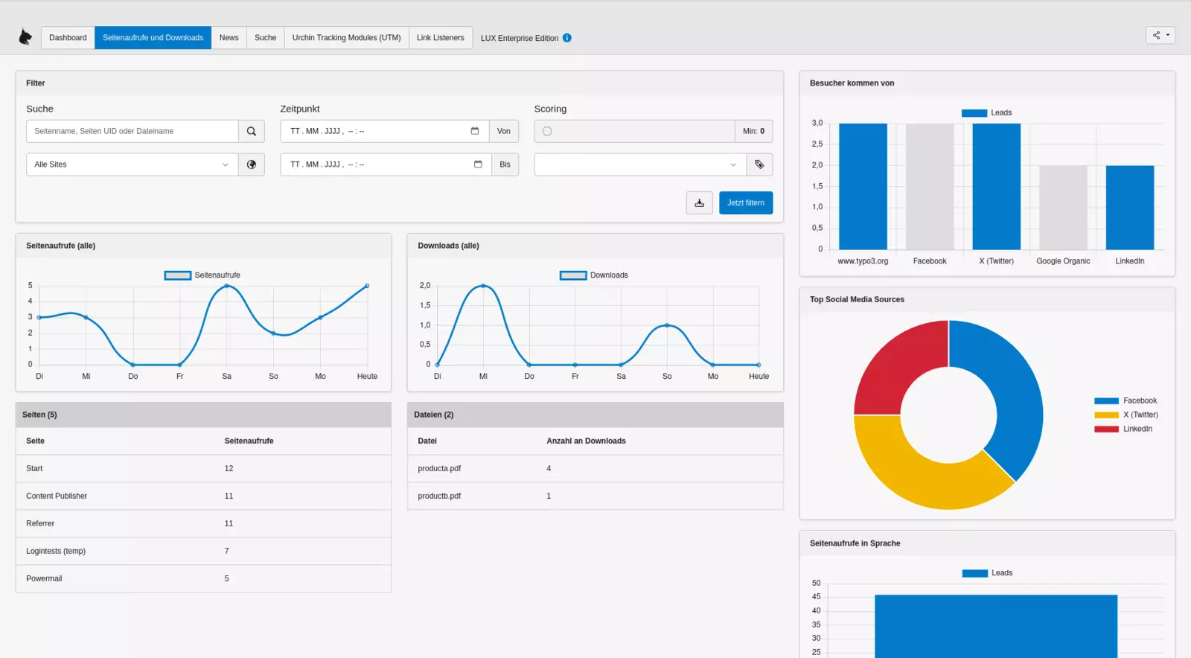This screenshot has width=1191, height=658.
Task: Click the Min: 0 scoring label
Action: [x=753, y=131]
